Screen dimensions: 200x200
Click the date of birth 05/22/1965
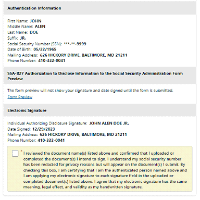pos(45,49)
